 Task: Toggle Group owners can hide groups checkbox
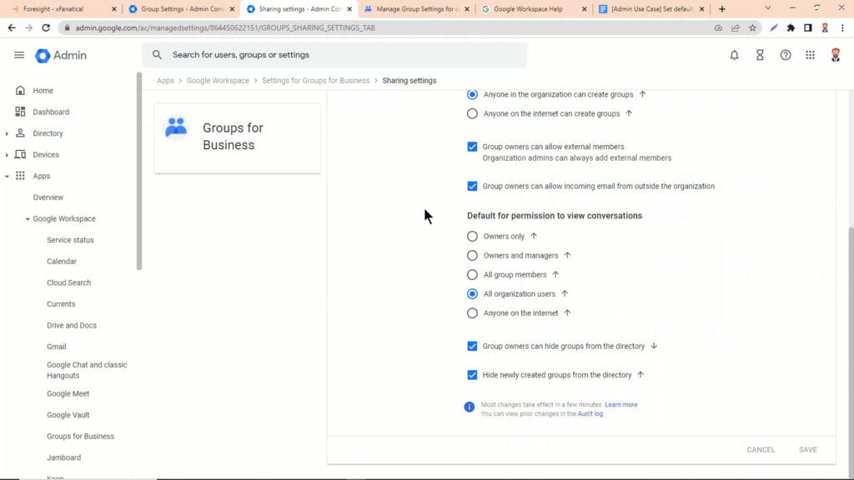coord(472,346)
